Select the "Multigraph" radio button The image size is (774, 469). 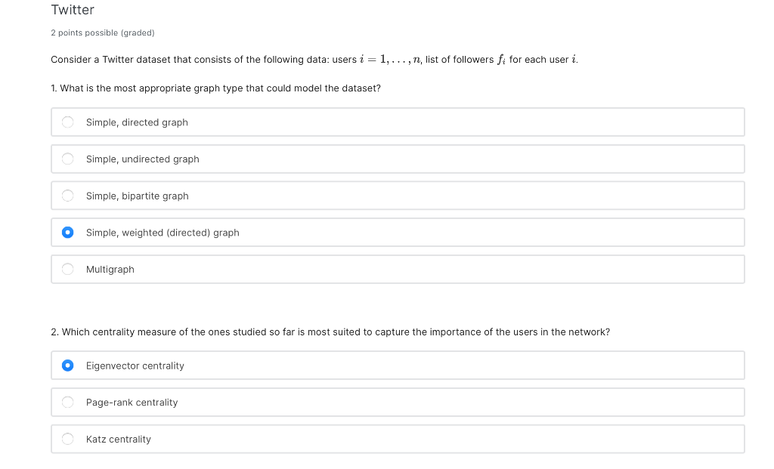click(67, 269)
